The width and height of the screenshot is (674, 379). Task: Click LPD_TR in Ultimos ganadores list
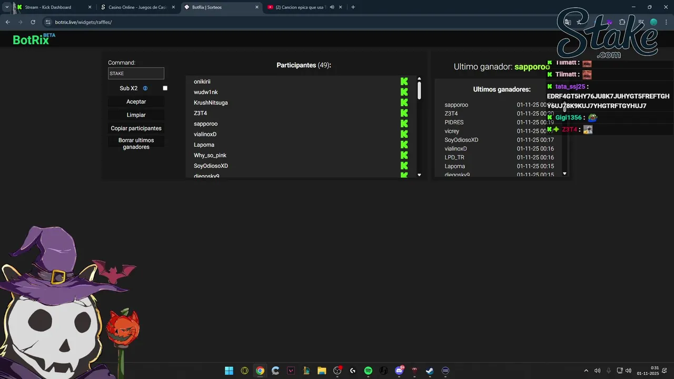click(454, 157)
